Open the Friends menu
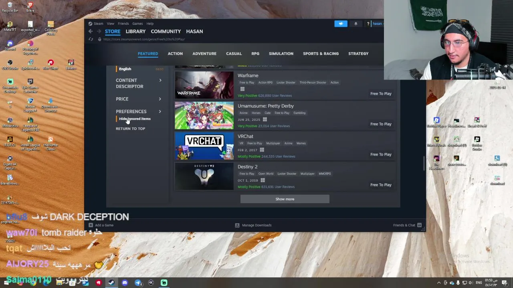The image size is (513, 288). [123, 24]
